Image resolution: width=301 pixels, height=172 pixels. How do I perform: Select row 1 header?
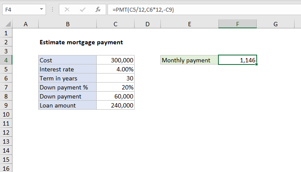coord(6,33)
